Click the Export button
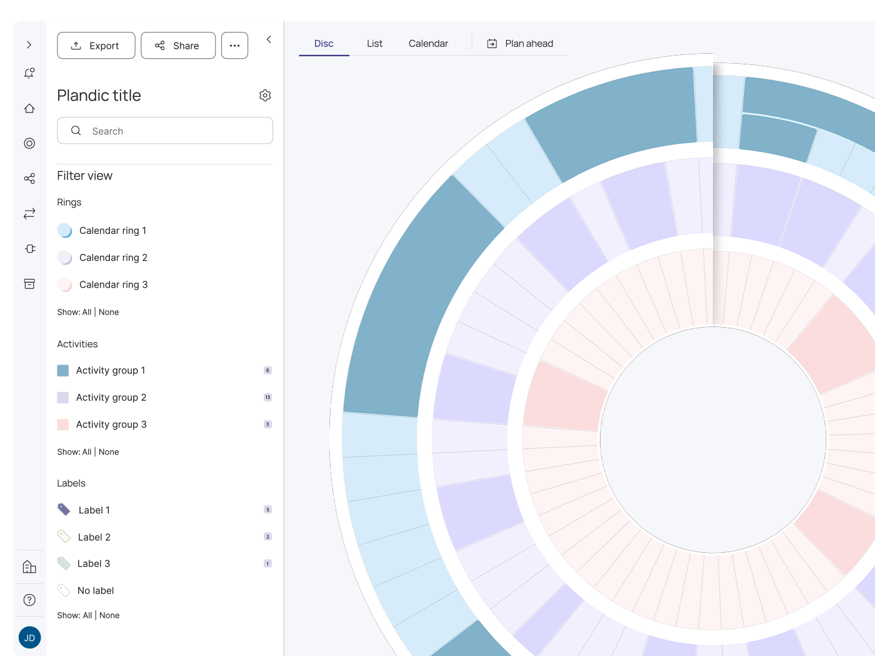 tap(96, 46)
